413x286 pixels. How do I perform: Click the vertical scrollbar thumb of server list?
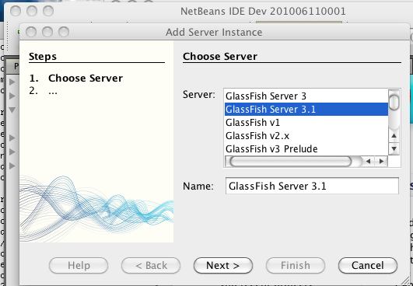pyautogui.click(x=394, y=102)
